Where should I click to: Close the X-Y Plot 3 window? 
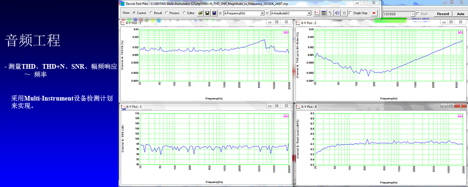tap(285, 106)
